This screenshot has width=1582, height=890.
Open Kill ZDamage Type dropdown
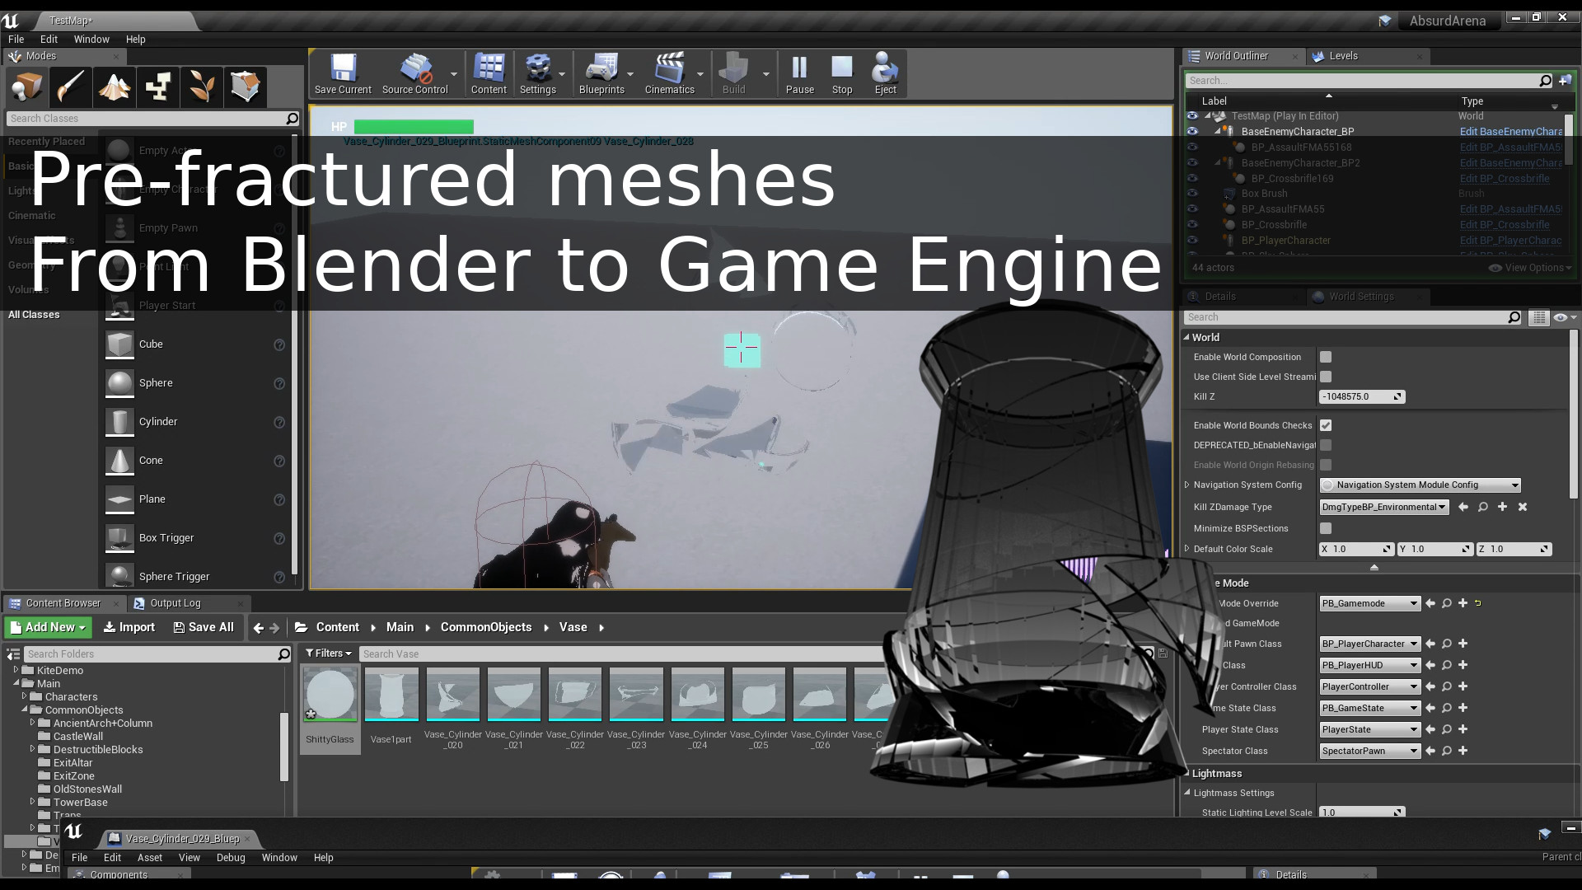[1384, 507]
